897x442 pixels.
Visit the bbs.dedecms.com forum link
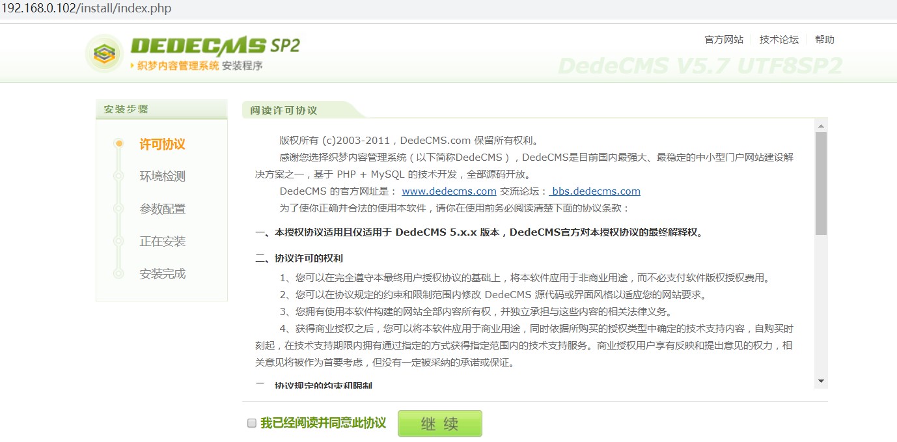click(596, 191)
